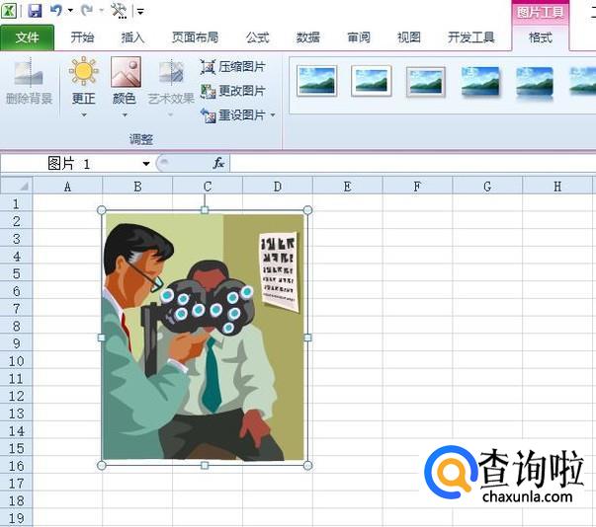
Task: Switch to the 插入 (Insert) tab
Action: (x=132, y=38)
